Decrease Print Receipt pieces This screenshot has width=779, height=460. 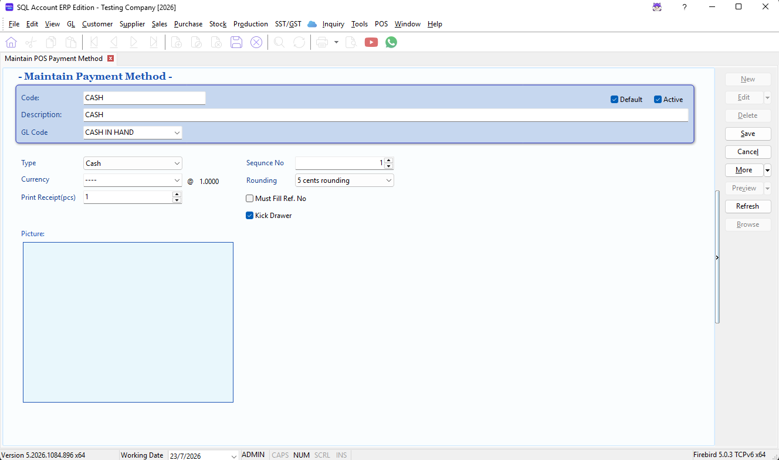pyautogui.click(x=177, y=200)
